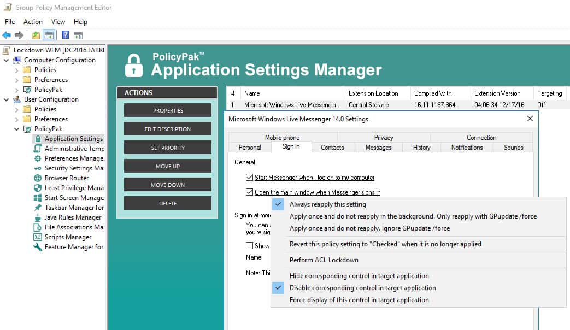Click the SET PRIORITY button
Viewport: 570px width, 330px height.
(168, 148)
